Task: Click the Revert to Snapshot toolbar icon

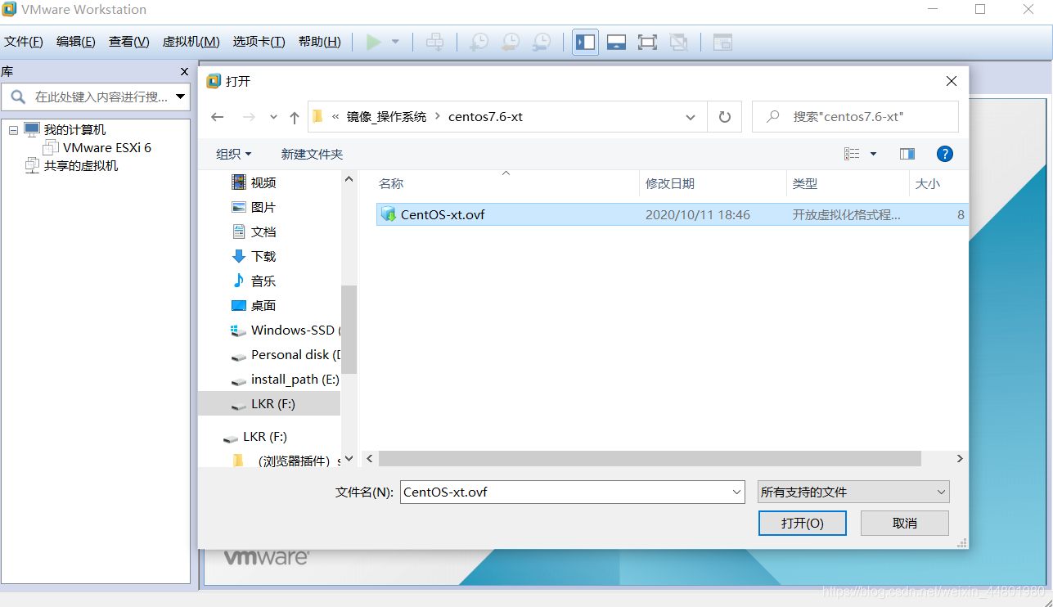Action: point(510,42)
